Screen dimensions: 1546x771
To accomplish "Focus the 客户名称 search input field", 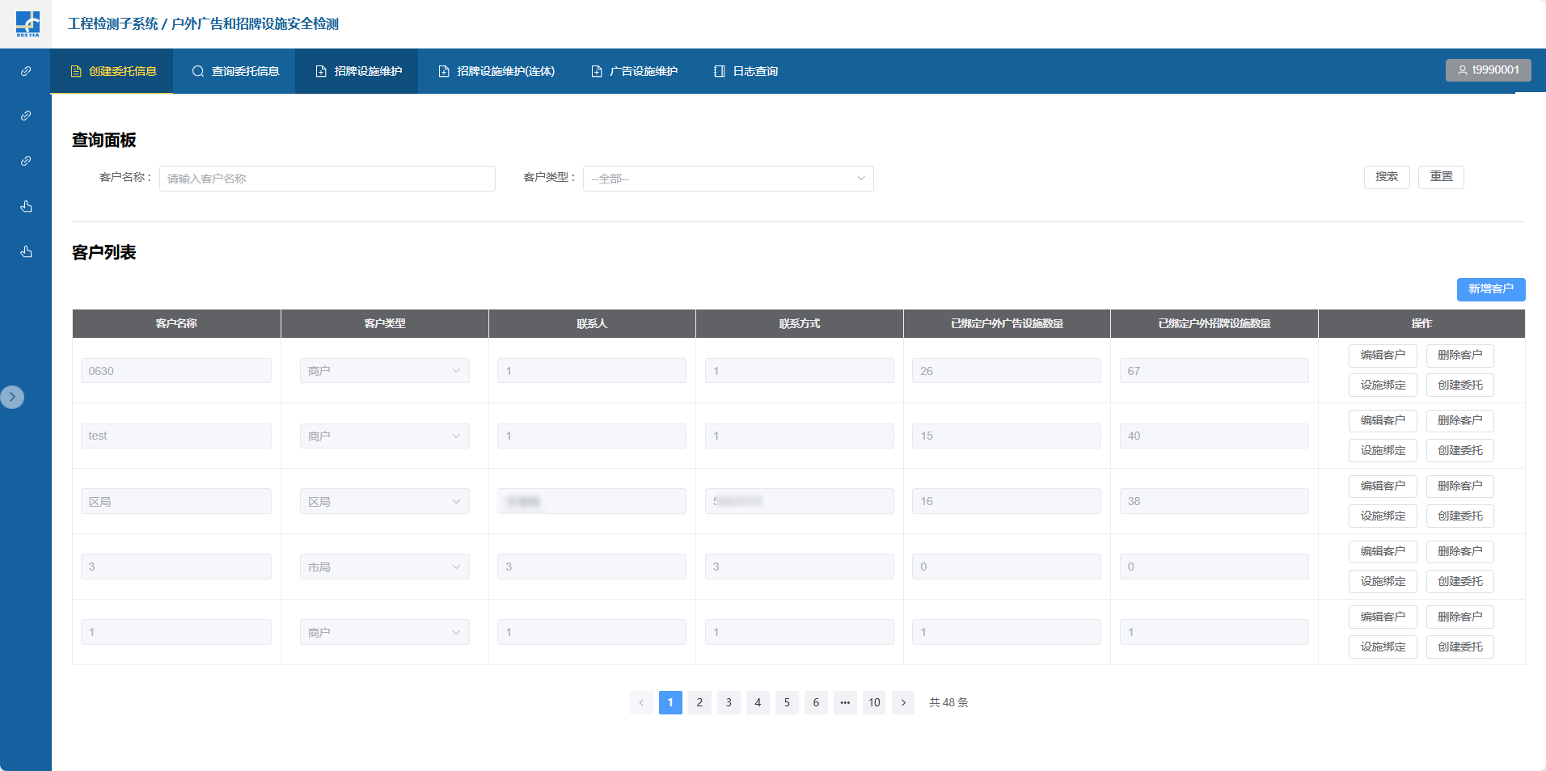I will pyautogui.click(x=327, y=179).
